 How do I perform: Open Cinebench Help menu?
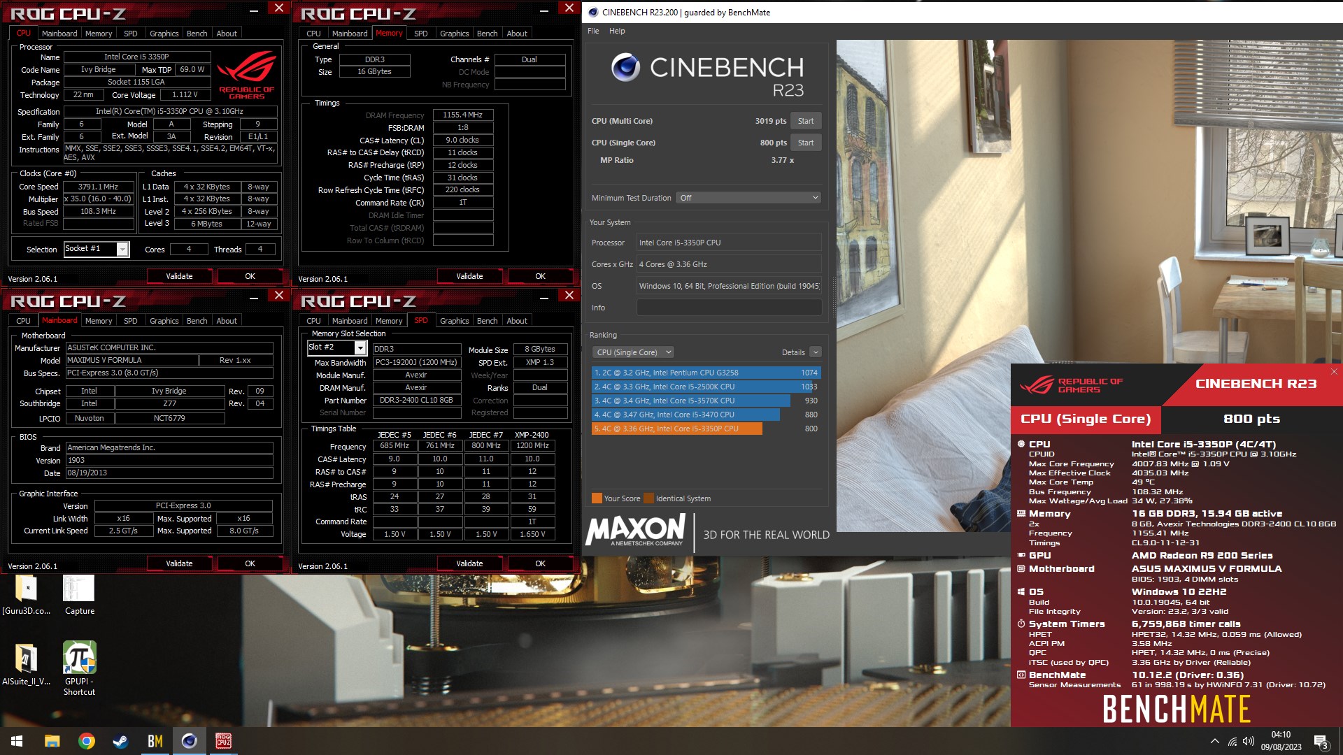pyautogui.click(x=617, y=31)
